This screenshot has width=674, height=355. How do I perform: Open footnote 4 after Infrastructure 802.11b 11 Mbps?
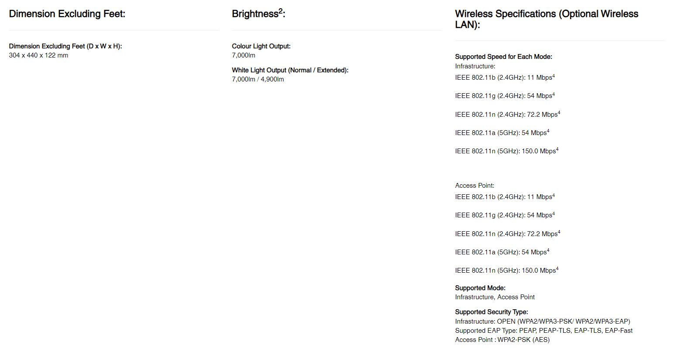(x=554, y=76)
